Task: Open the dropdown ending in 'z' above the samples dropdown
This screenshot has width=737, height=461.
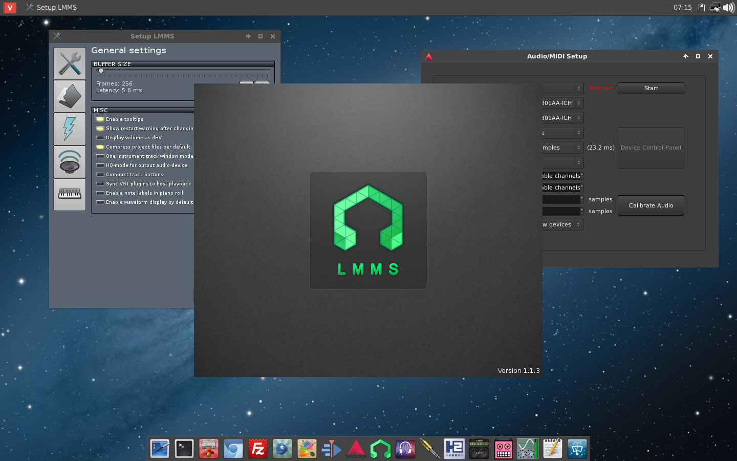Action: [563, 133]
